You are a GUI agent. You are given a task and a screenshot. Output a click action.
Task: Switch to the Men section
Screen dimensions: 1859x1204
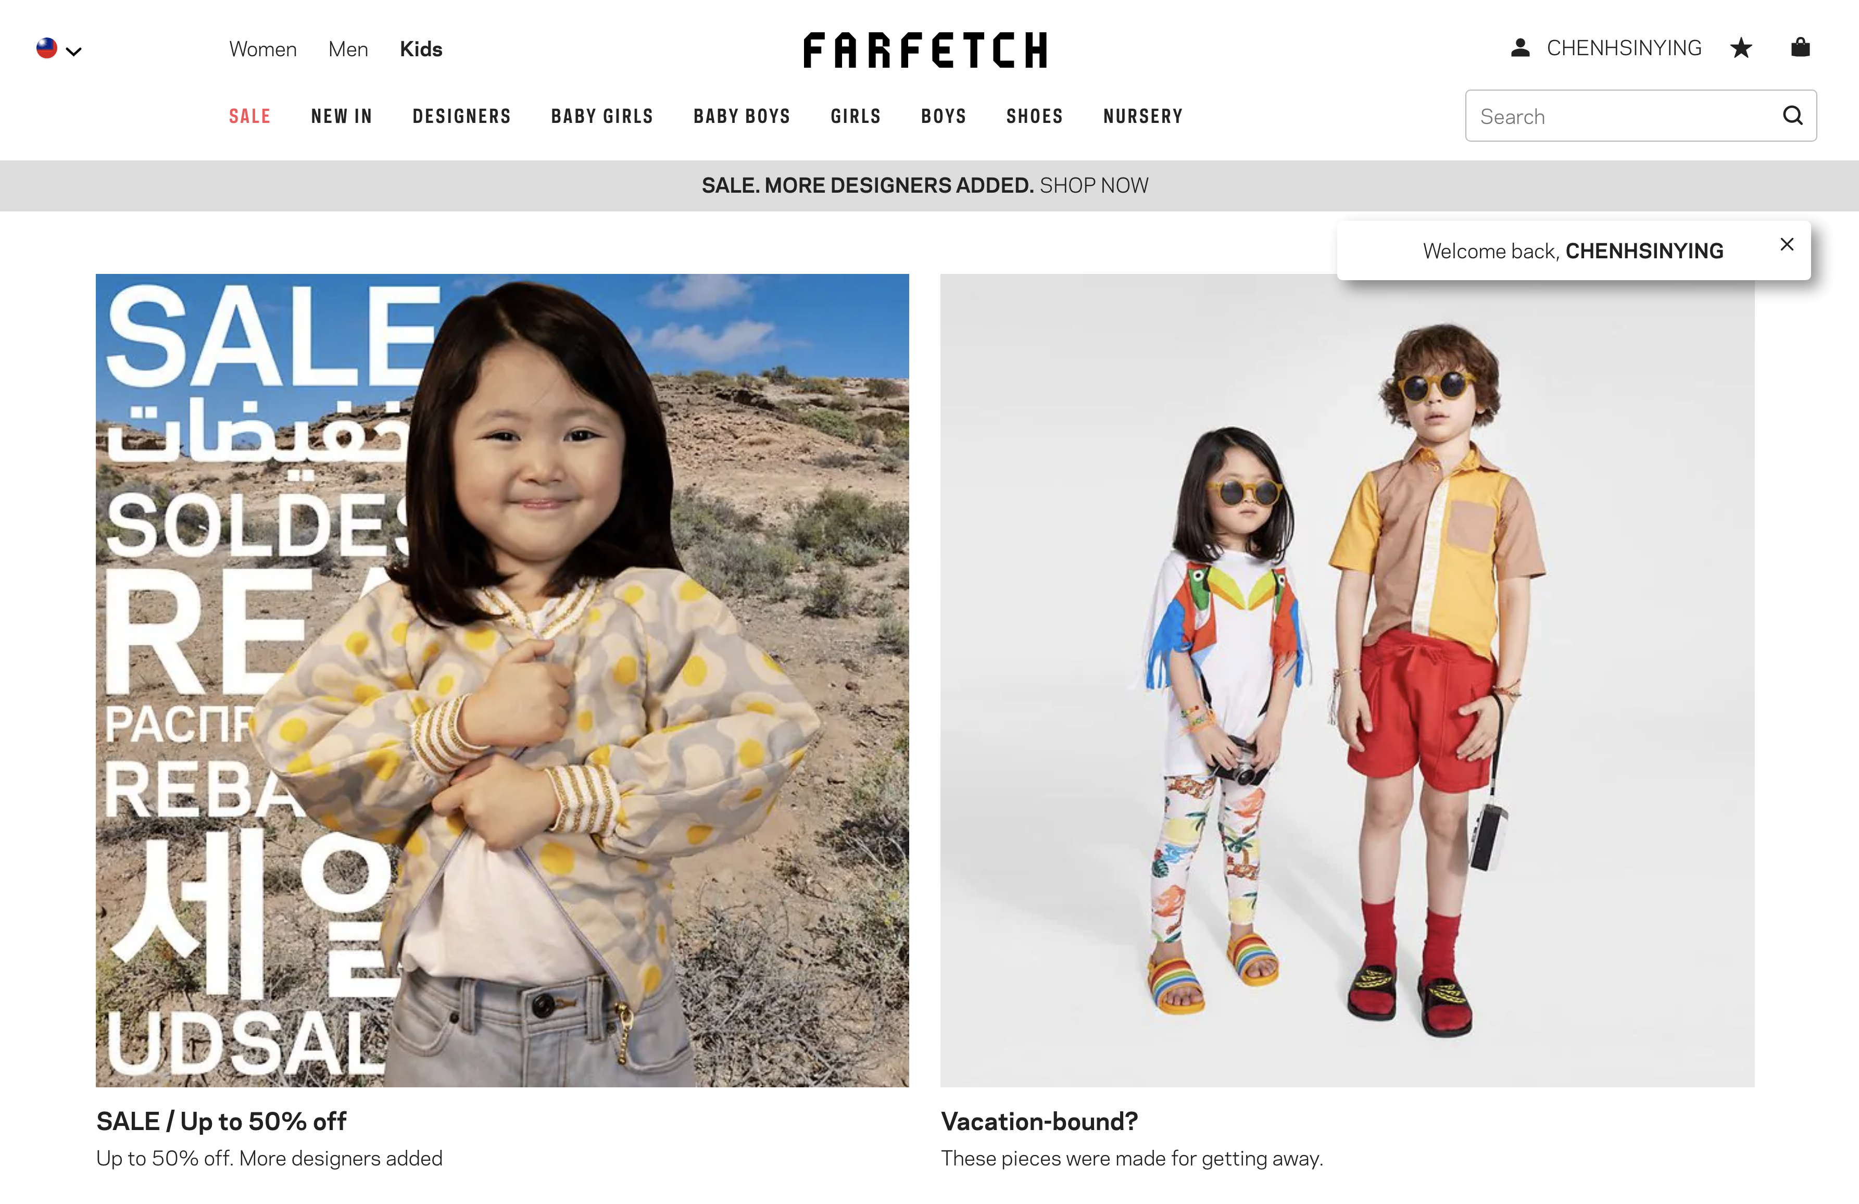pos(348,49)
